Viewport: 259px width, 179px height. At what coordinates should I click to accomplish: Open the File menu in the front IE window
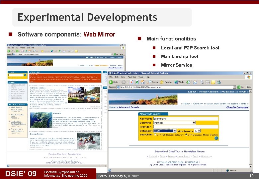click(x=111, y=77)
